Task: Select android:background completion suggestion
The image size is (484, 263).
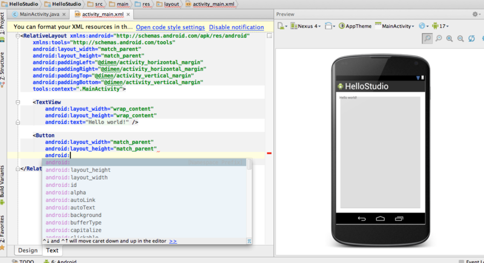Action: [x=145, y=215]
